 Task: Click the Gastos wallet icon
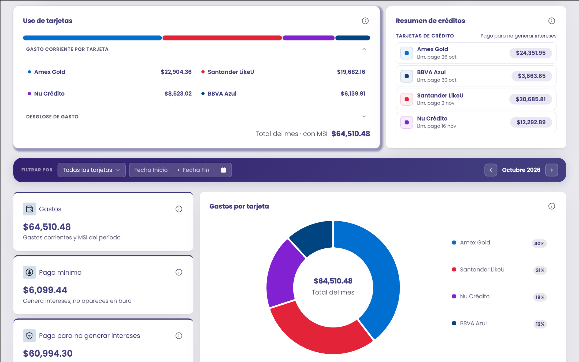(29, 209)
